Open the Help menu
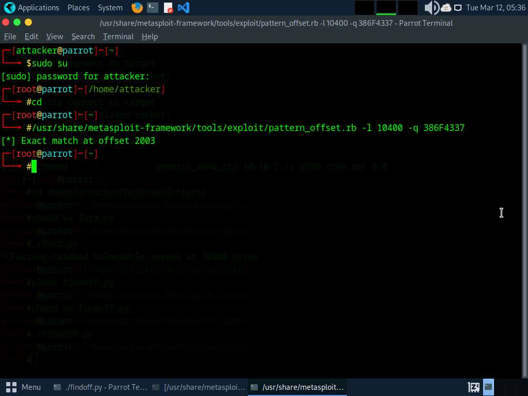Viewport: 528px width, 396px height. coord(150,37)
